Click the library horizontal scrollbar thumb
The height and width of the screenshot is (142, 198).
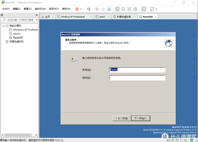(18, 135)
